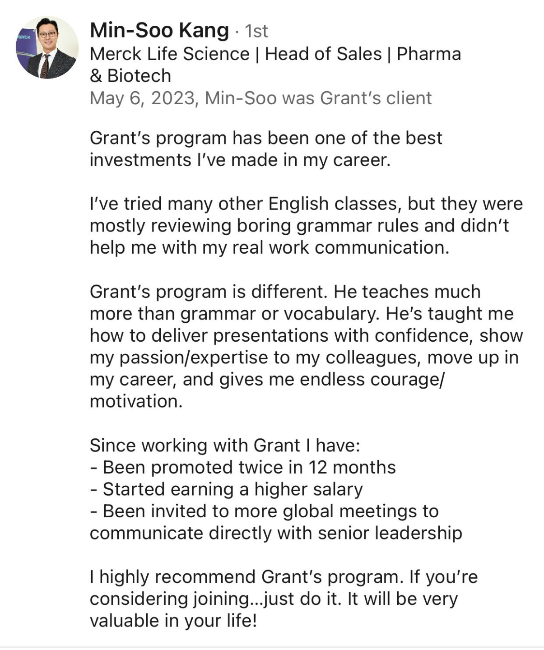Viewport: 544px width, 650px height.
Task: Click the "Pharma & Biotech" headline text
Action: coord(275,65)
